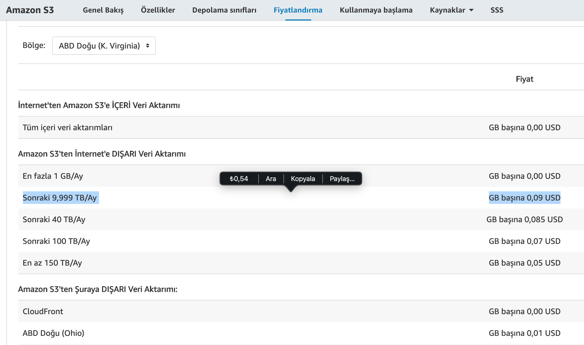
Task: Open the Bölge region dropdown
Action: (104, 46)
